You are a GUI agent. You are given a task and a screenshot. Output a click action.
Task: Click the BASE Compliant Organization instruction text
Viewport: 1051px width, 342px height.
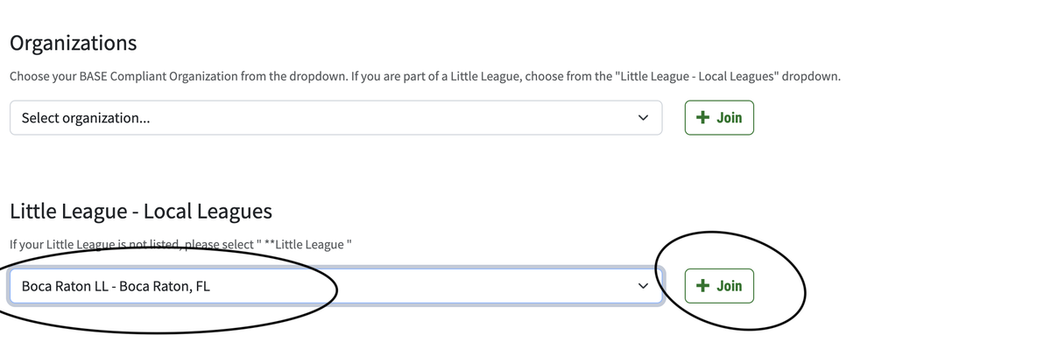(425, 76)
